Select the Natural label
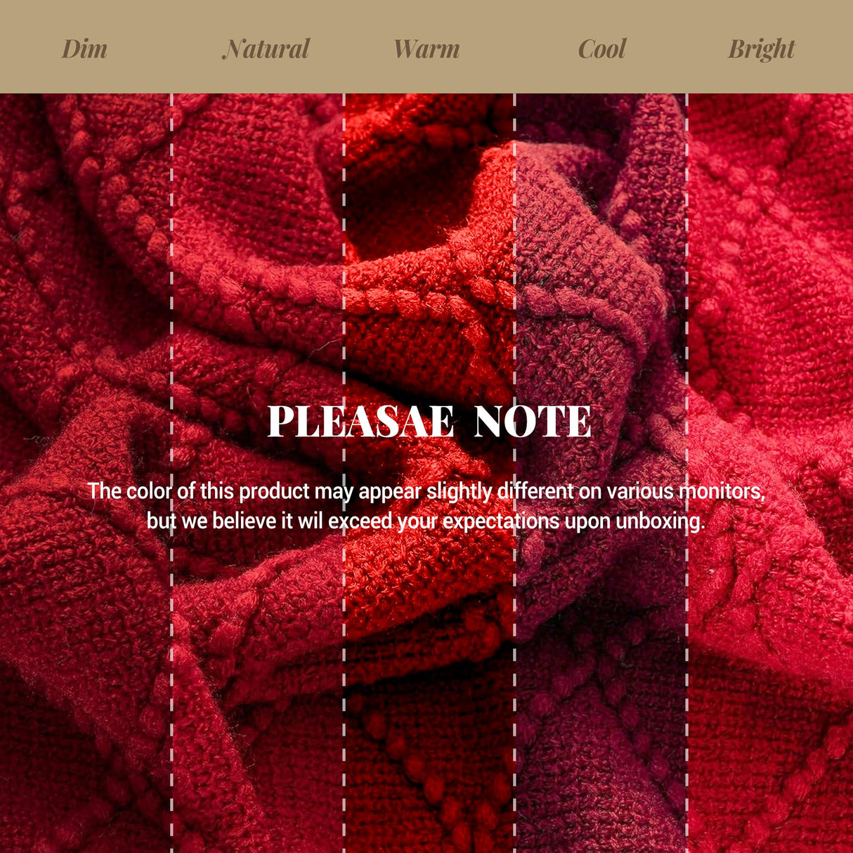Image resolution: width=853 pixels, height=853 pixels. point(266,49)
